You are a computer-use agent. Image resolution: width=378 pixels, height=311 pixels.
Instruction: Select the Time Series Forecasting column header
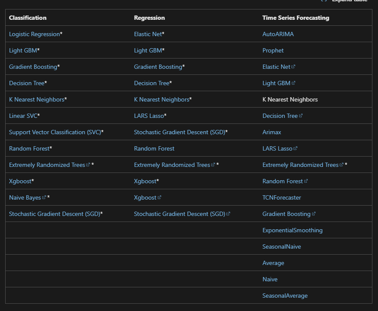296,18
